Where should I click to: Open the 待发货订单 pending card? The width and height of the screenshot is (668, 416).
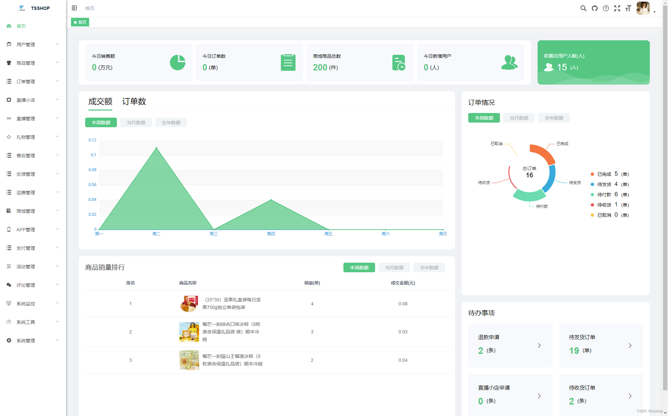click(x=601, y=345)
